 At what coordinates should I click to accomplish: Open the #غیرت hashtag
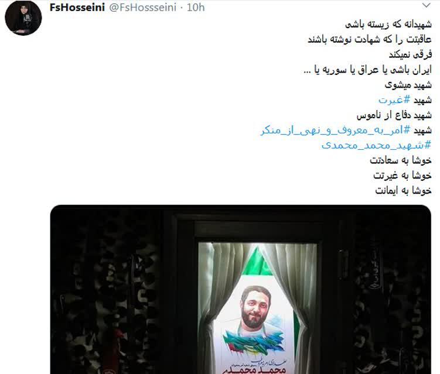[394, 100]
